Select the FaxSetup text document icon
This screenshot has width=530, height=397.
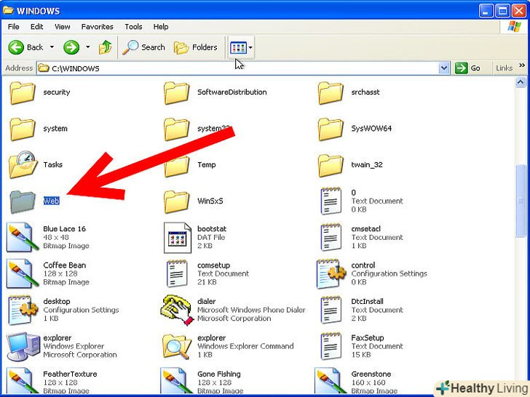pyautogui.click(x=331, y=346)
